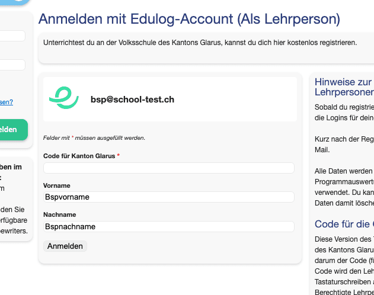
Task: Open the forgotten password link ending in 'sen?'
Action: click(x=7, y=102)
